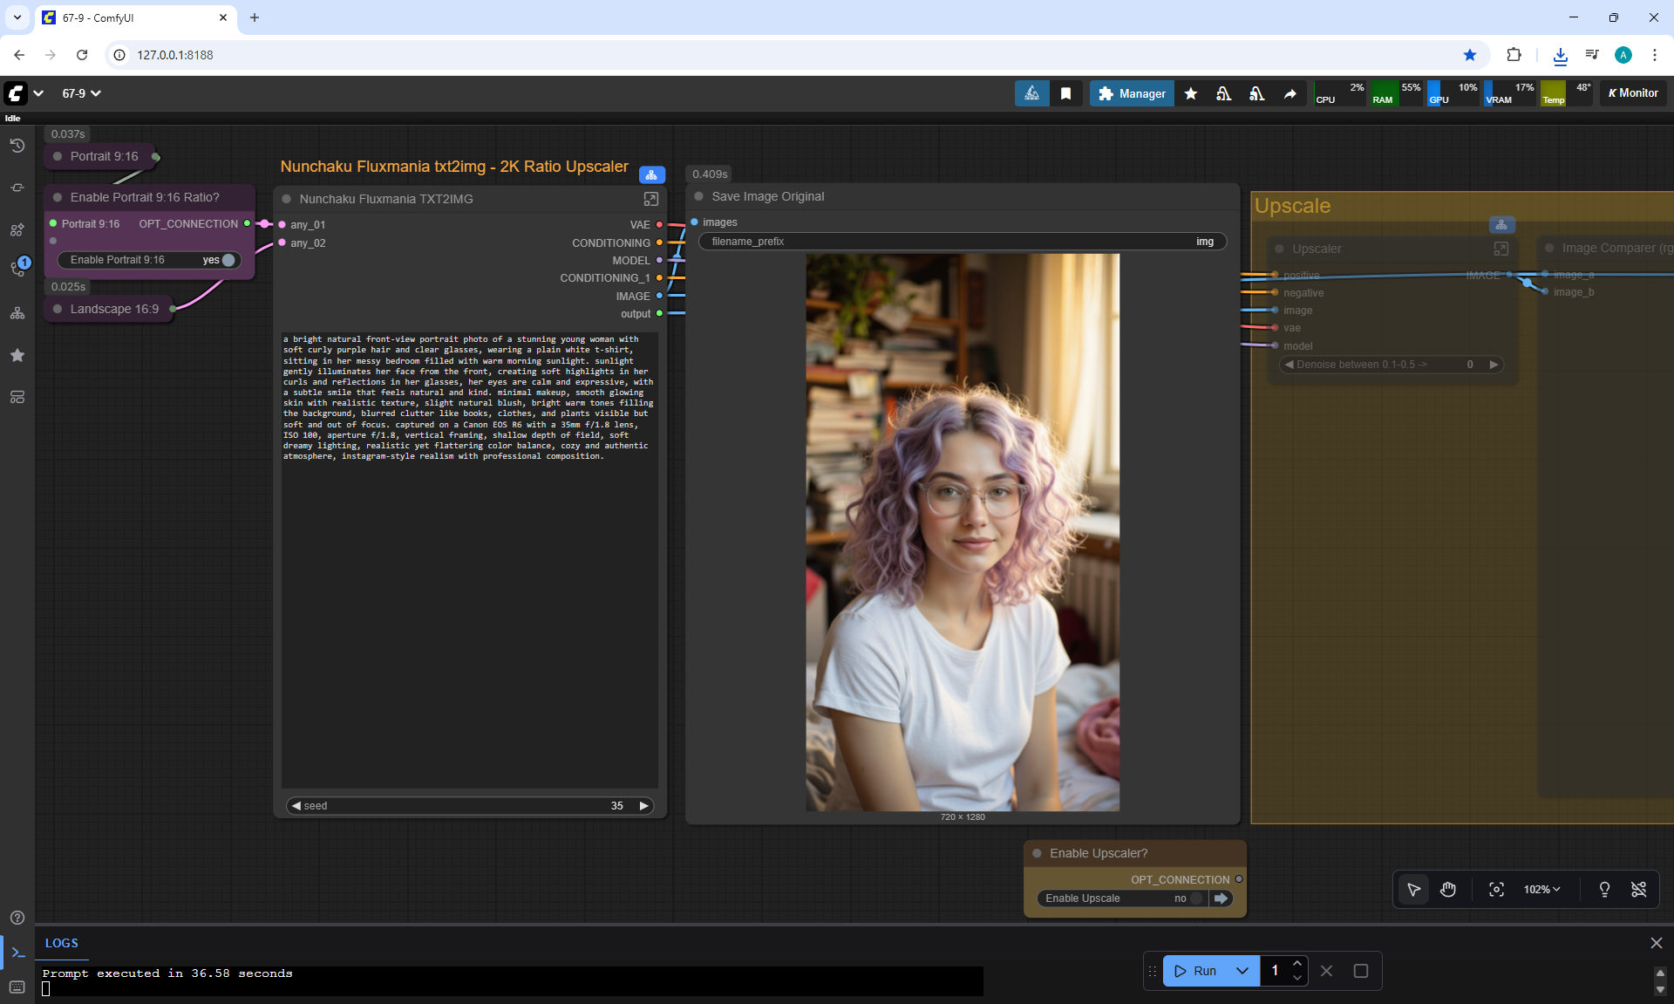This screenshot has height=1004, width=1674.
Task: Toggle the bottom console panel icon
Action: pos(17,953)
